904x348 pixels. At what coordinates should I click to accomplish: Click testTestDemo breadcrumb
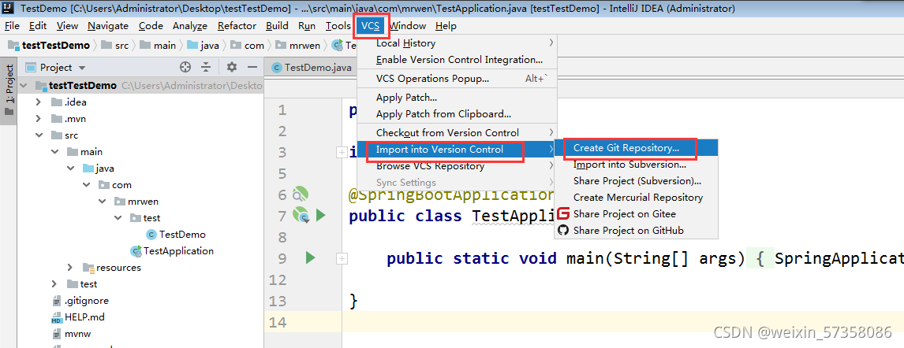click(49, 45)
